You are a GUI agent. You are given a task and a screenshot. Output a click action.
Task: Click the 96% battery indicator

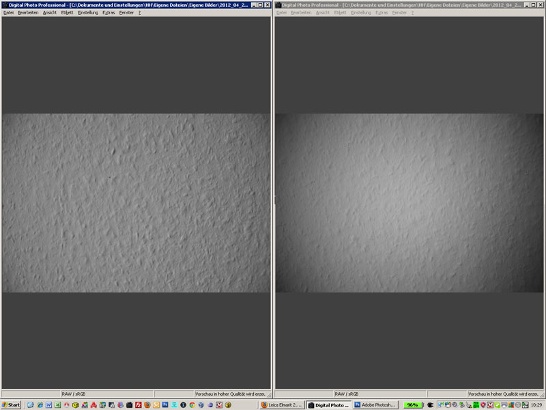[x=412, y=405]
